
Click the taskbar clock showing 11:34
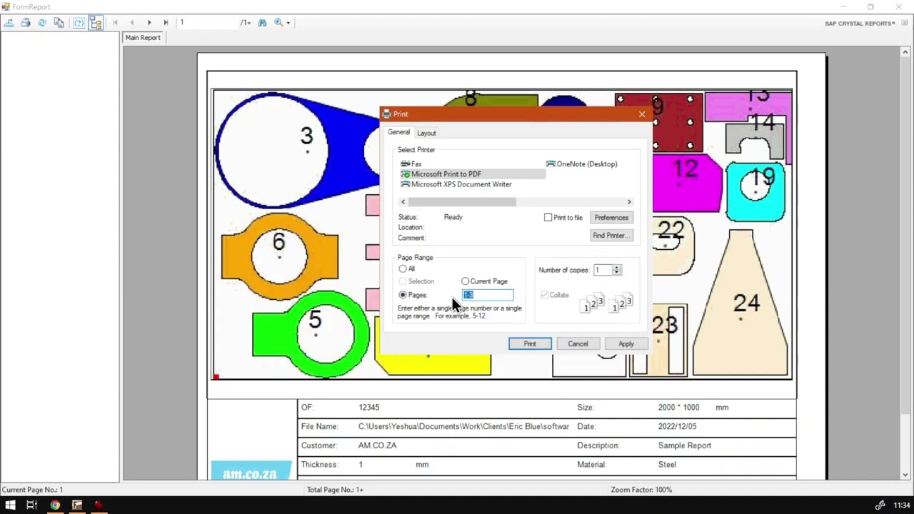click(902, 505)
